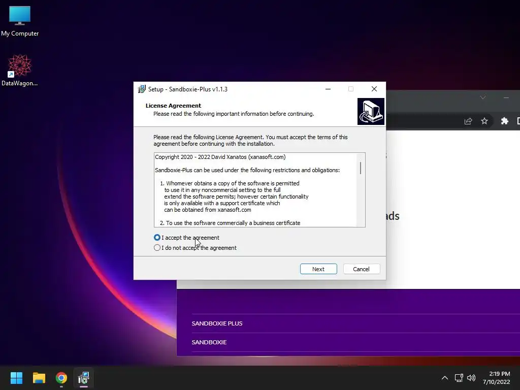The height and width of the screenshot is (390, 520).
Task: Choose "I do not accept the agreement"
Action: 157,248
